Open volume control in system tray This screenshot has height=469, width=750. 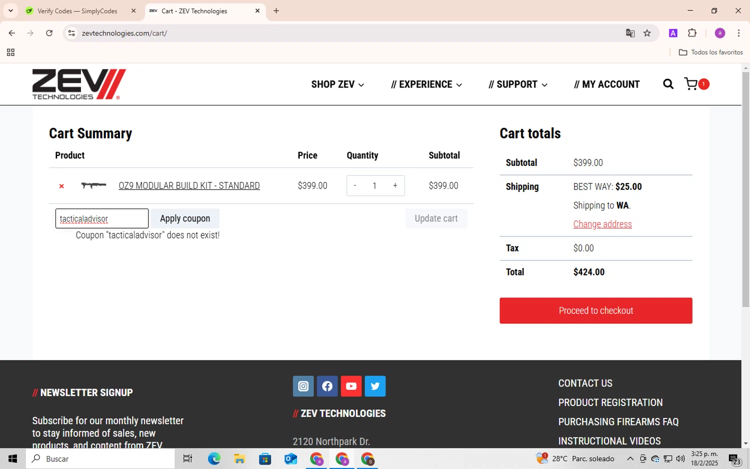(x=680, y=458)
